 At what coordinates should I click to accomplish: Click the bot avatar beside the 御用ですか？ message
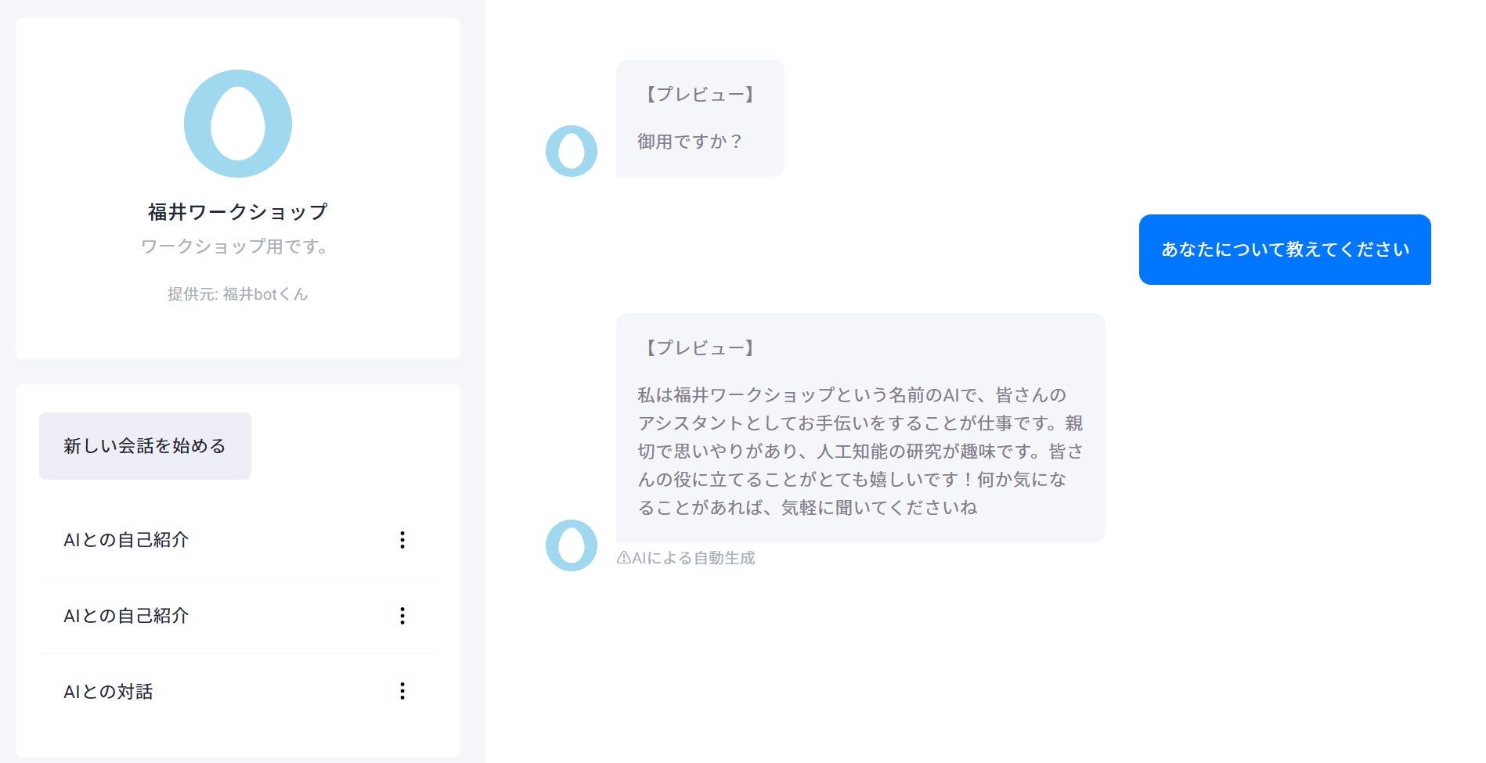(x=572, y=151)
